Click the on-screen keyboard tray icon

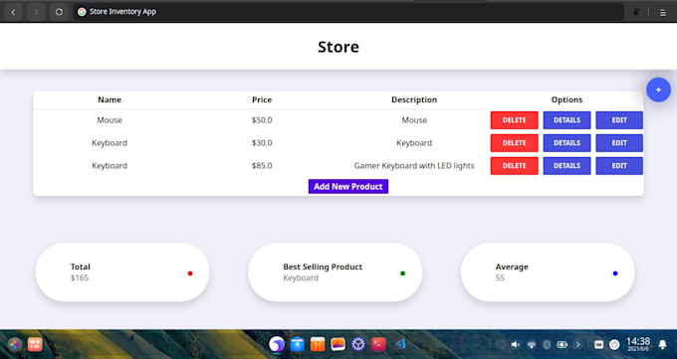(599, 345)
